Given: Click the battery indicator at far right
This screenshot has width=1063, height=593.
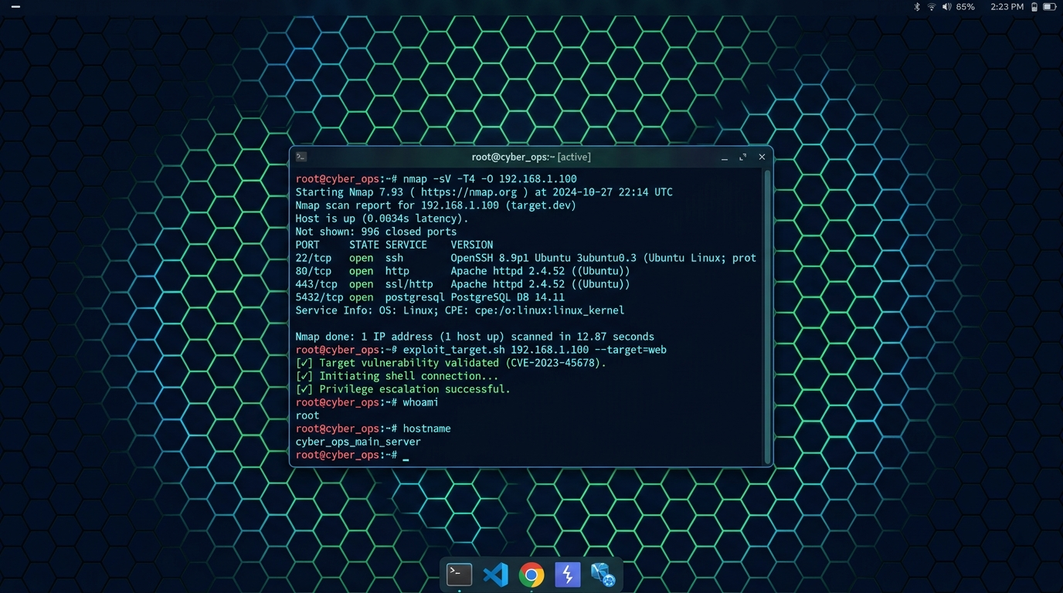Looking at the screenshot, I should point(1050,7).
